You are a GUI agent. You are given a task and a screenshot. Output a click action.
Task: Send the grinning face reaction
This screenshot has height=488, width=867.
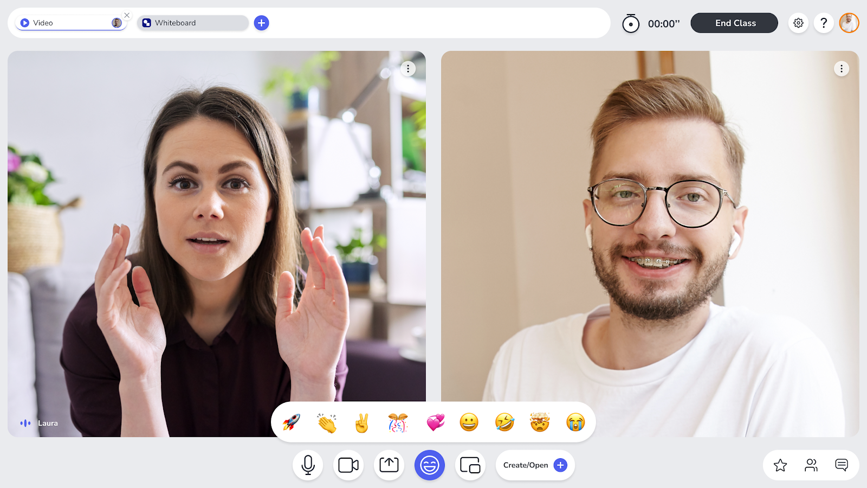click(469, 422)
